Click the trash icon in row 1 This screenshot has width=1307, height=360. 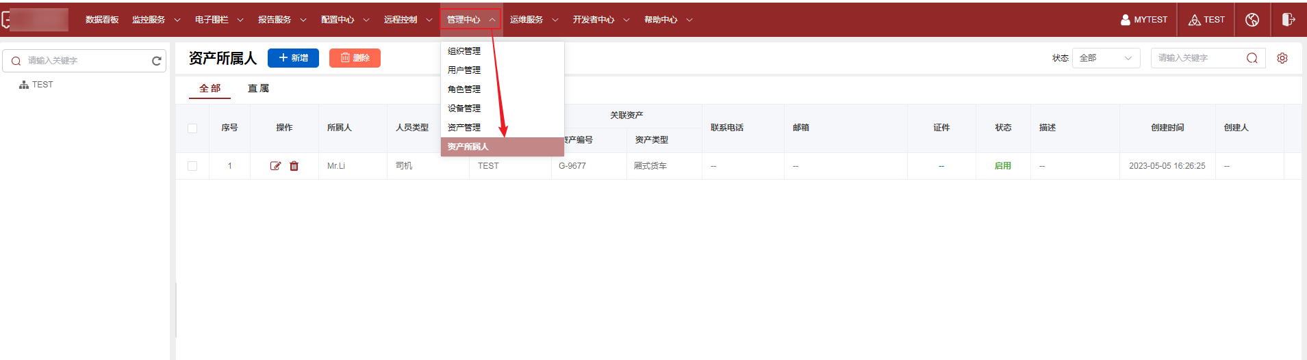click(x=294, y=166)
